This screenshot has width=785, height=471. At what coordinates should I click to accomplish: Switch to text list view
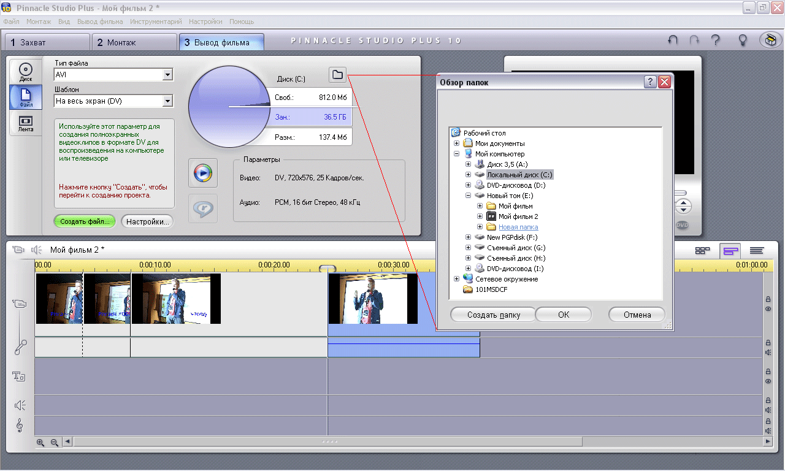(x=757, y=250)
